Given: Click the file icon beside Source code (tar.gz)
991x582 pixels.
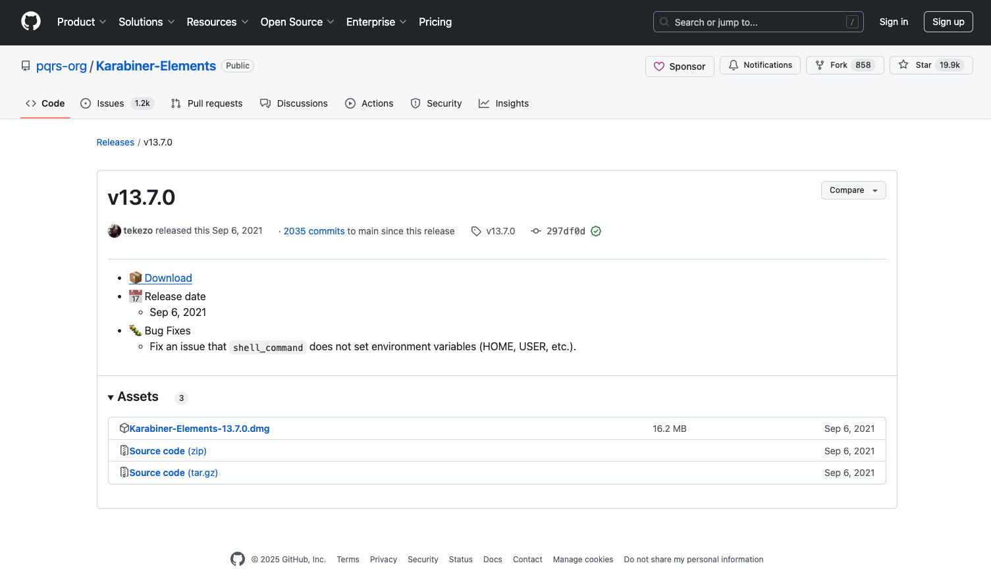Looking at the screenshot, I should click(x=124, y=472).
